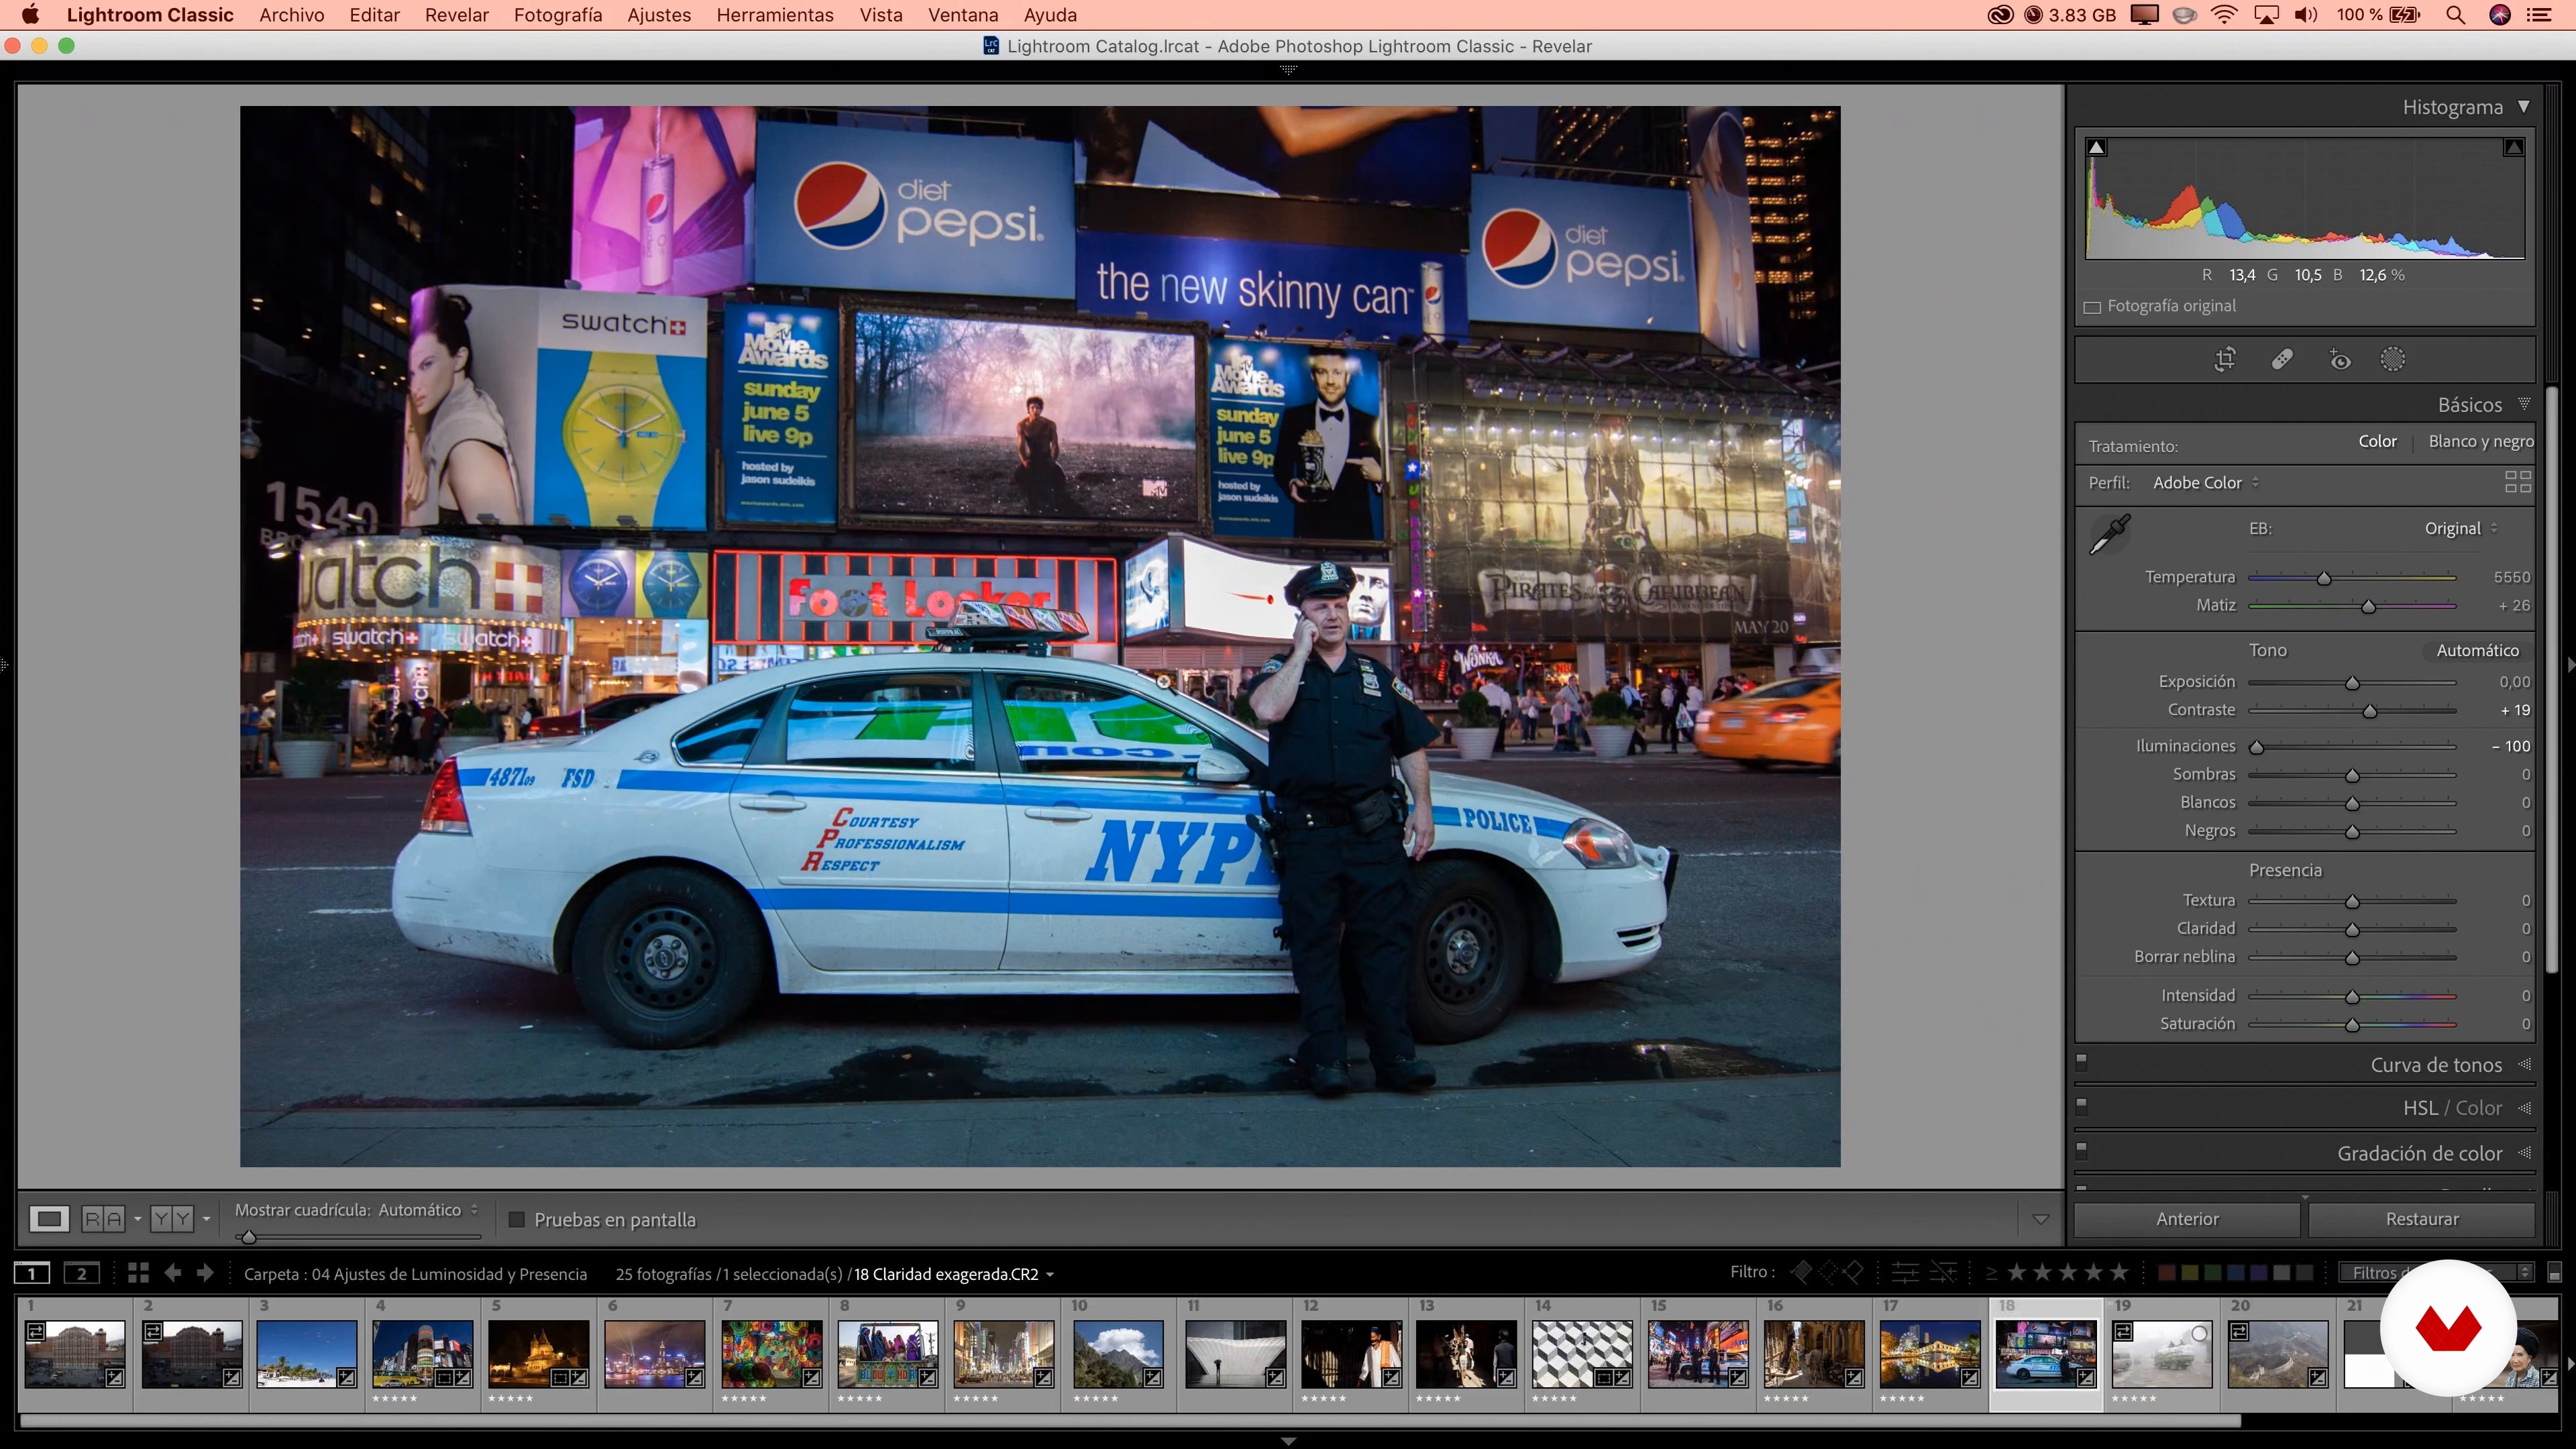Image resolution: width=2576 pixels, height=1449 pixels.
Task: Select the Spot Removal healing tool
Action: 2282,360
